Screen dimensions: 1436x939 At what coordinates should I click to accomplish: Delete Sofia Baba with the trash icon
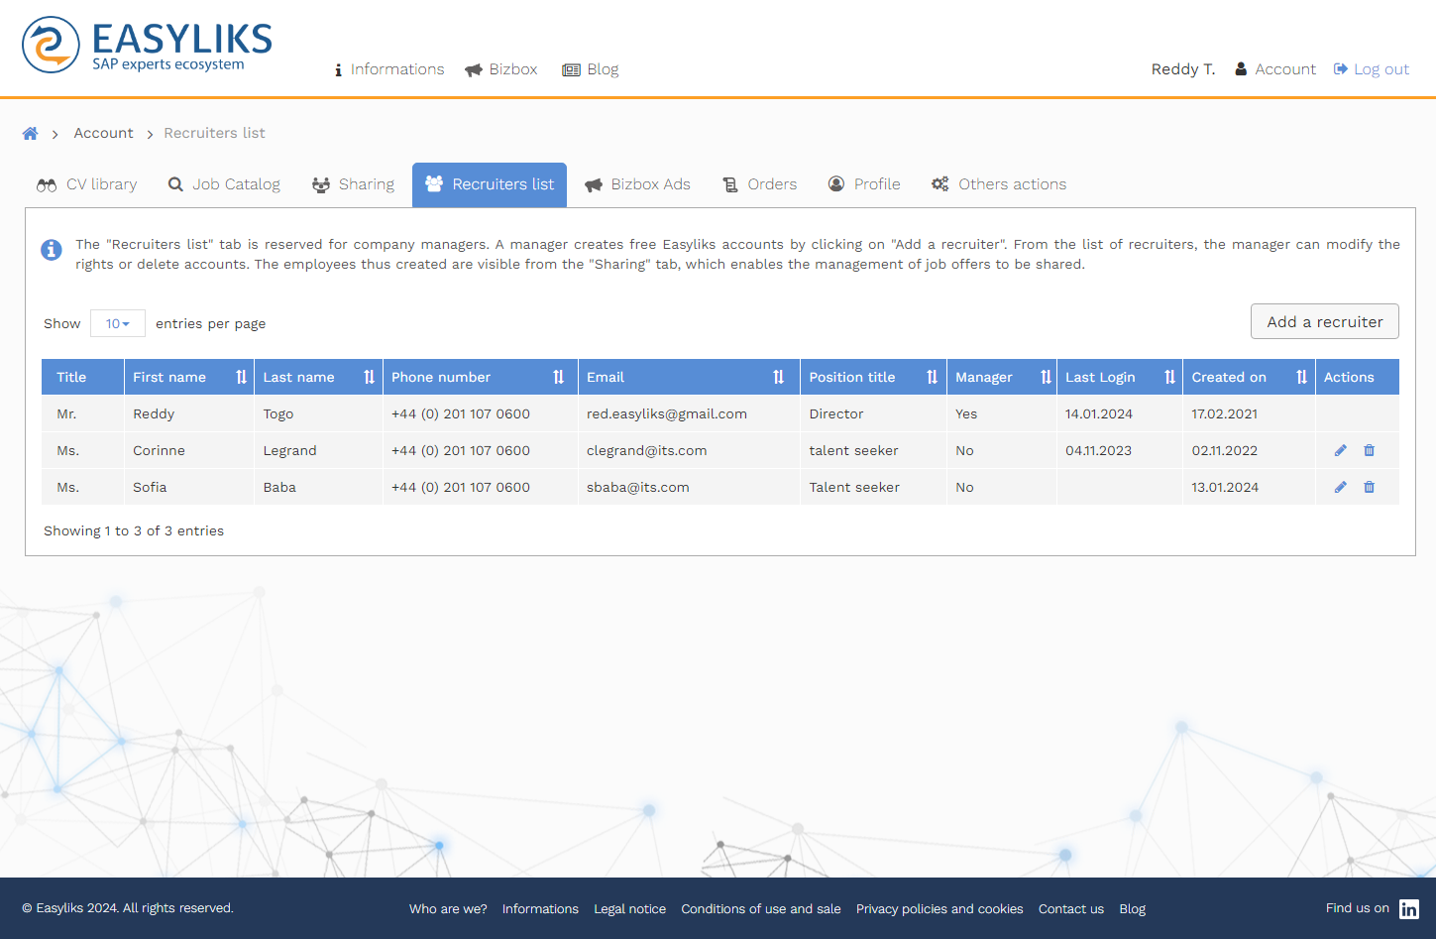pos(1369,487)
